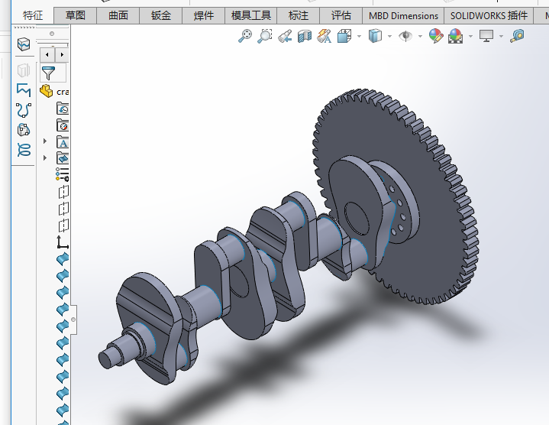
Task: Open the History folder in feature tree
Action: (63, 108)
